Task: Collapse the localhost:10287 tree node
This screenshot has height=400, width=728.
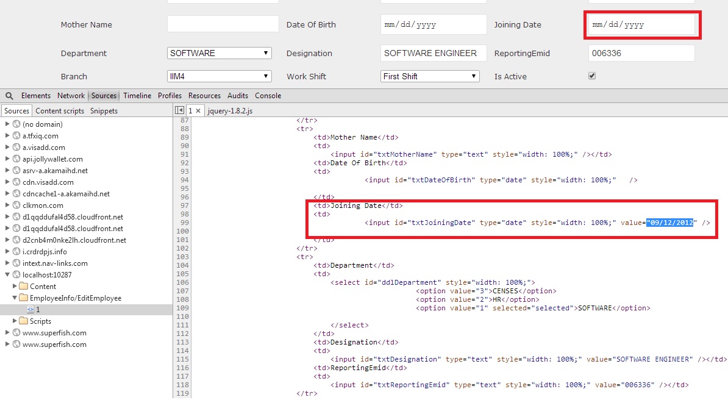Action: 6,274
